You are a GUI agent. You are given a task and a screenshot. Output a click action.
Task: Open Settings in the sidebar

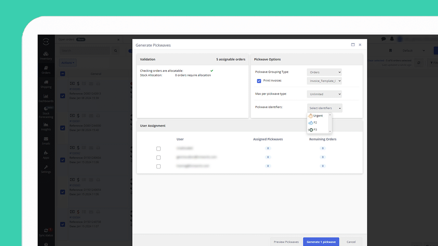pos(46,169)
